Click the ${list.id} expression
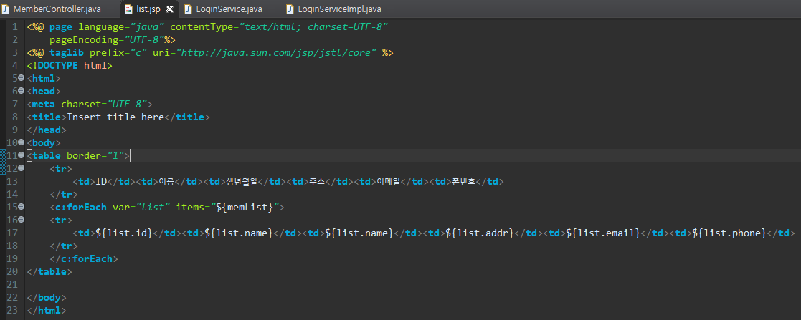This screenshot has width=801, height=320. pyautogui.click(x=124, y=233)
